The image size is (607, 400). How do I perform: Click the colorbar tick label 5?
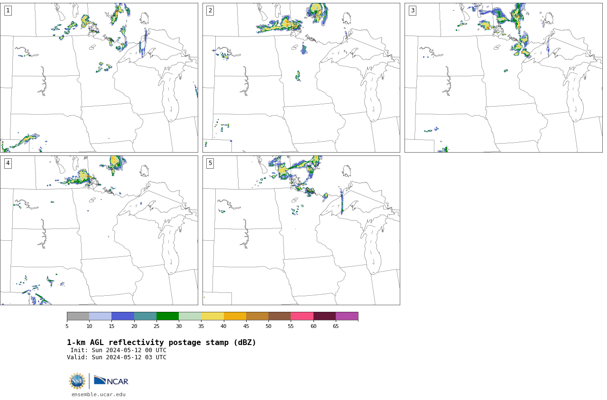[67, 326]
